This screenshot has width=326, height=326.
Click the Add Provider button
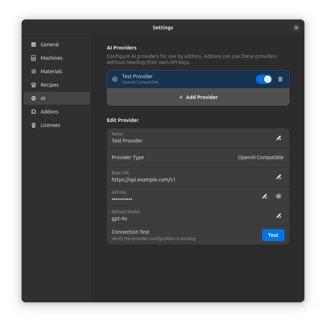pyautogui.click(x=198, y=97)
